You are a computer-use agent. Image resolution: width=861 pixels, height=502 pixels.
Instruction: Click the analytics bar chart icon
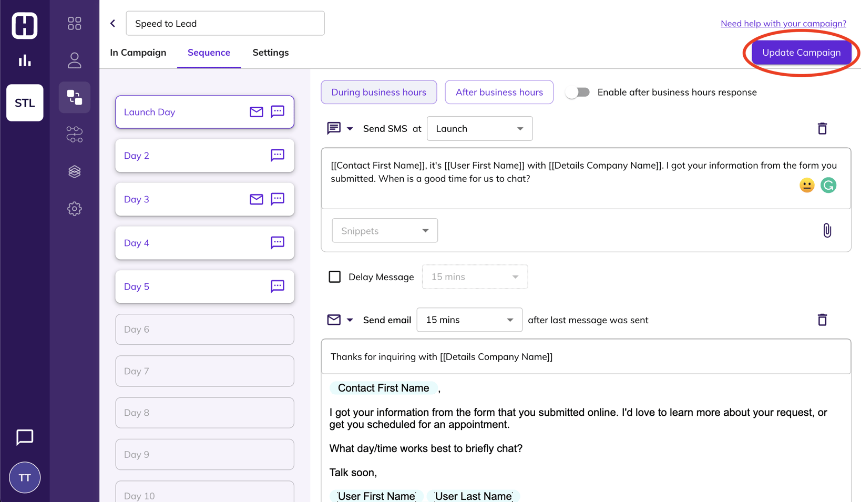(x=25, y=60)
